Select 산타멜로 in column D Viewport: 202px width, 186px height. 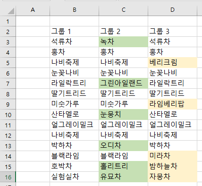172,115
